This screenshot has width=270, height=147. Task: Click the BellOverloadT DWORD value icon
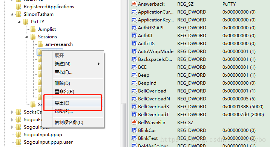(134, 114)
